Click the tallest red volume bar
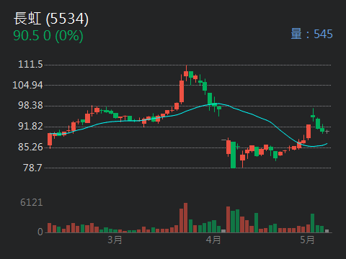 click(x=185, y=218)
